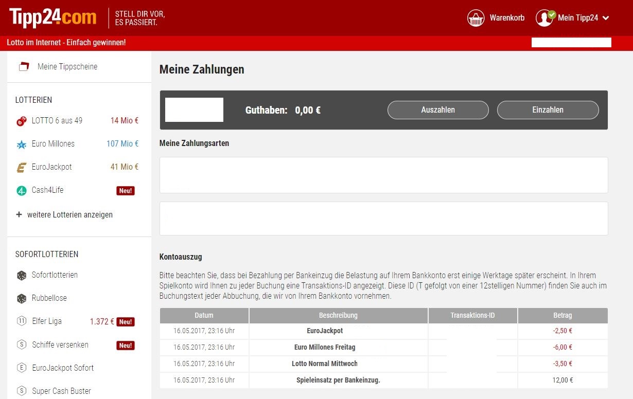Open the Warenkorb basket icon
The width and height of the screenshot is (633, 399).
click(476, 18)
